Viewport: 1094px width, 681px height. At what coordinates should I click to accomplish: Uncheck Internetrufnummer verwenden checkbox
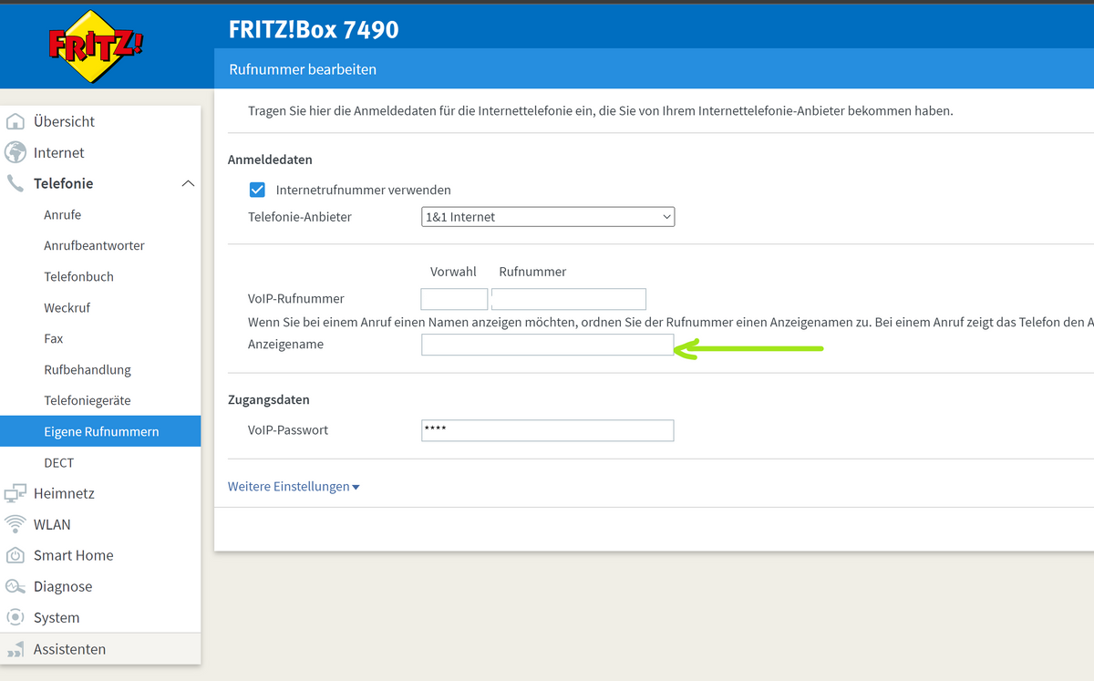click(x=257, y=190)
